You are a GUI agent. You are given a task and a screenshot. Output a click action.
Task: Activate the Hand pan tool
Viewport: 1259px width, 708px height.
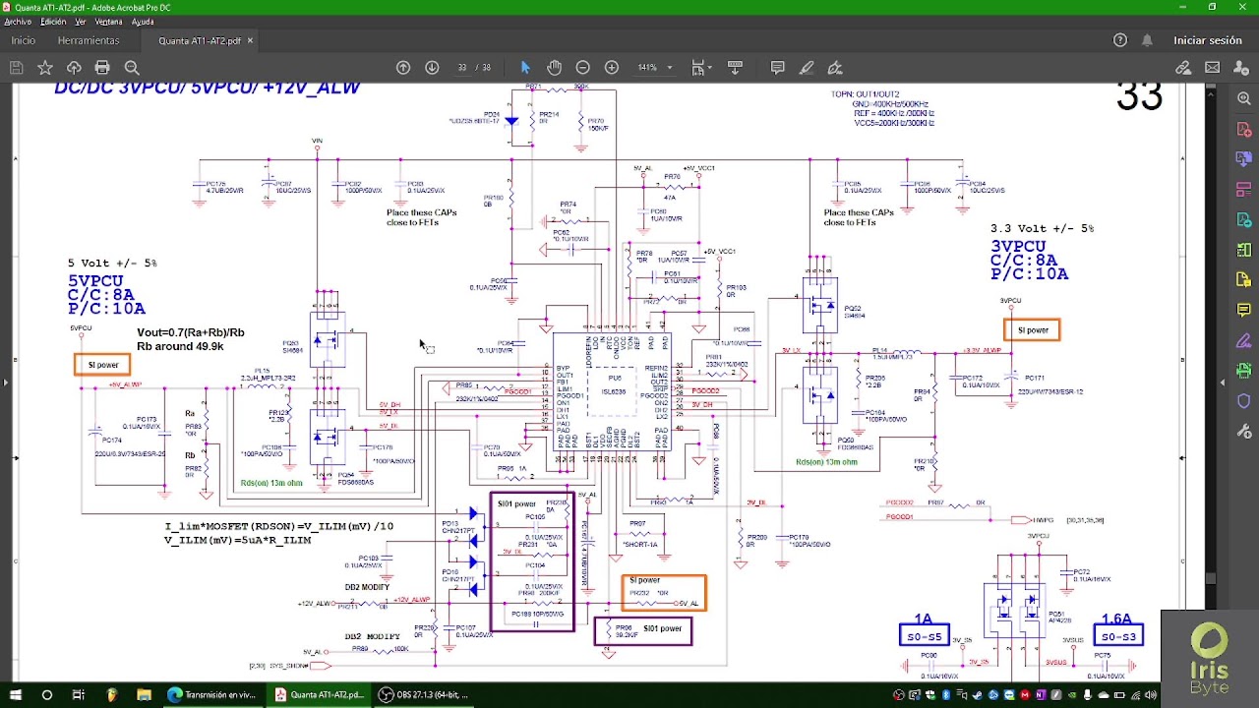[x=554, y=68]
